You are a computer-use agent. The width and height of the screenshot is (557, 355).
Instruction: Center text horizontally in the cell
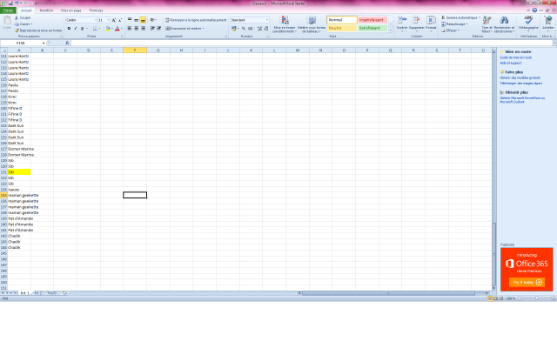137,29
